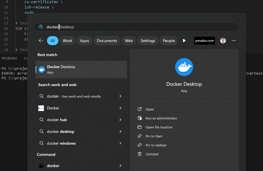Open Docker Desktop best match result
The width and height of the screenshot is (263, 171).
(81, 70)
